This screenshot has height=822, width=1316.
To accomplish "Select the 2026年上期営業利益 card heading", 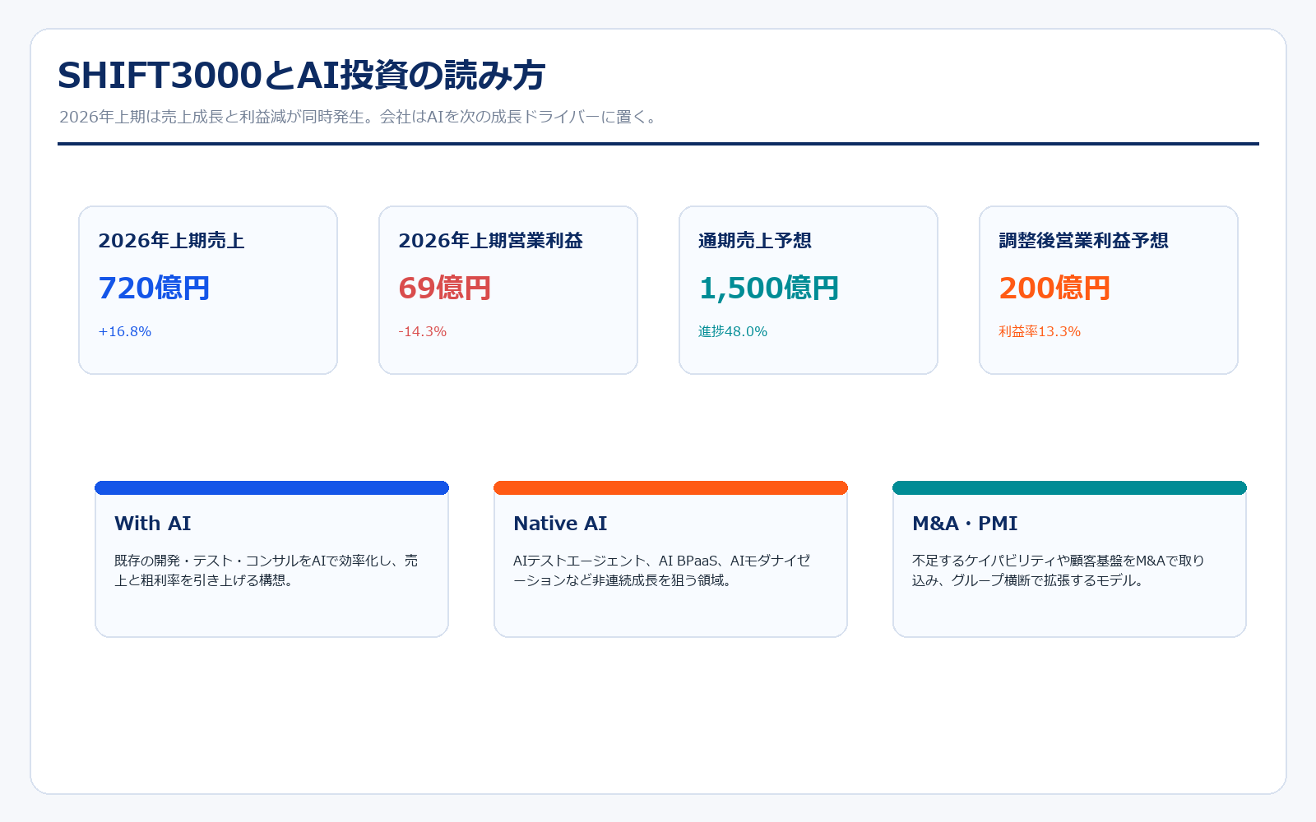I will (x=490, y=241).
